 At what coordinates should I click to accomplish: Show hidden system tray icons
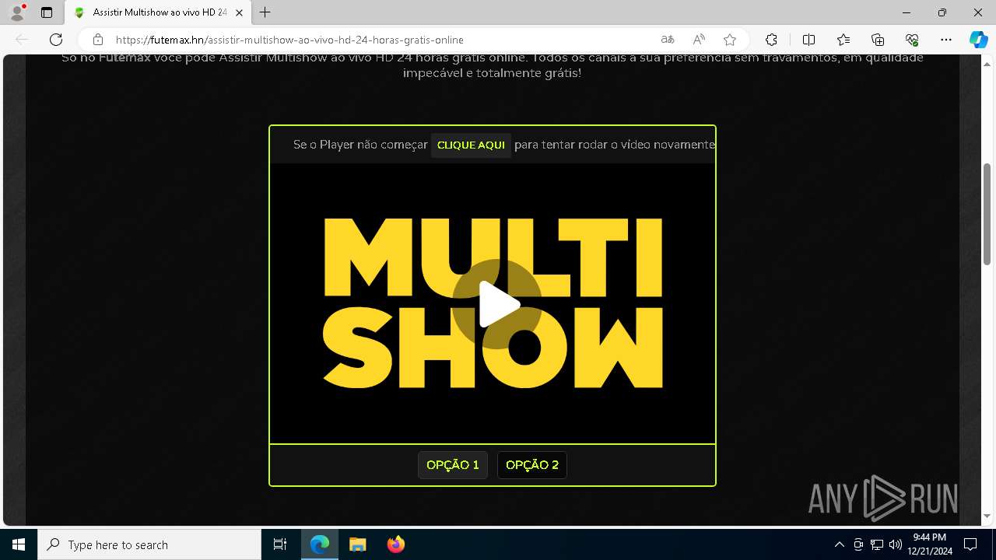tap(839, 544)
